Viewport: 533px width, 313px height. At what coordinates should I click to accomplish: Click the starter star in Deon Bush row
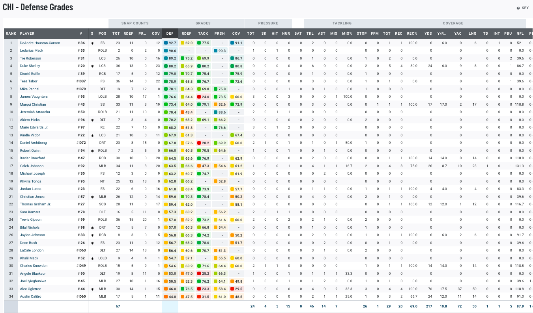[92, 243]
